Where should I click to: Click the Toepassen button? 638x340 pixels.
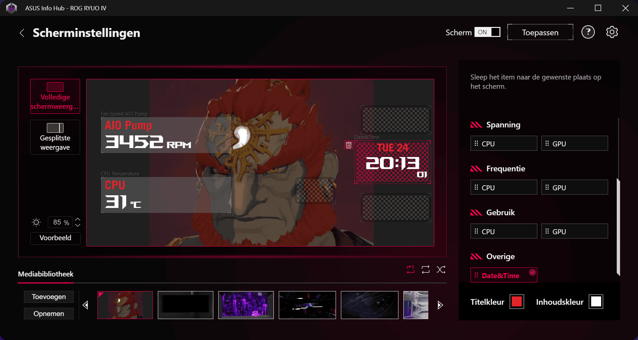540,32
